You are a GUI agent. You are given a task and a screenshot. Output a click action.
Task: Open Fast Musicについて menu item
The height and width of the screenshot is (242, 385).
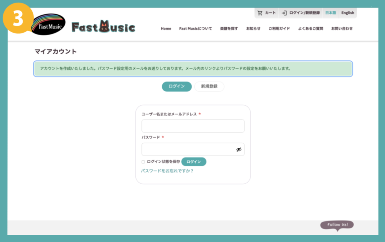point(196,29)
